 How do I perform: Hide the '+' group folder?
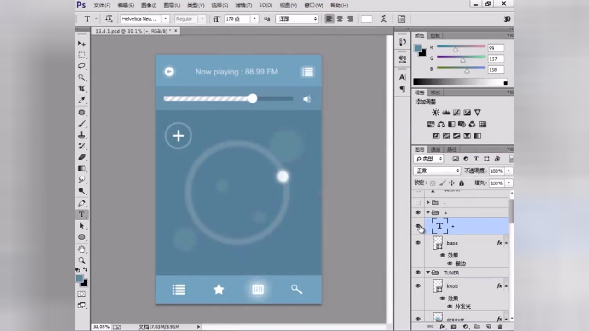point(418,212)
